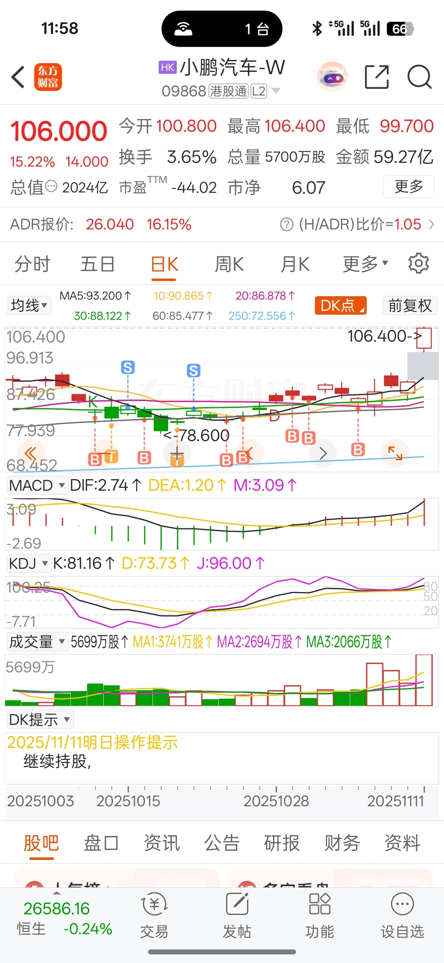The image size is (444, 963).
Task: Toggle 前复权 adjustment mode
Action: tap(410, 306)
